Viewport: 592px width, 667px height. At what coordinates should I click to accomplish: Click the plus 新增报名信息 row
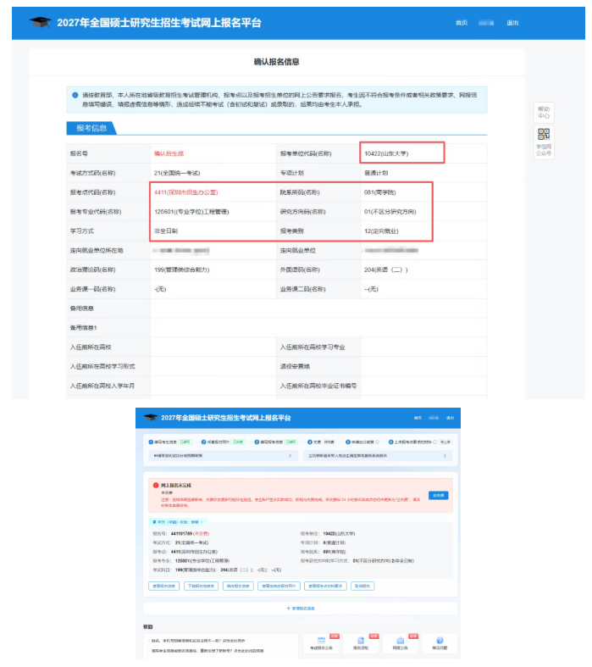[x=301, y=609]
